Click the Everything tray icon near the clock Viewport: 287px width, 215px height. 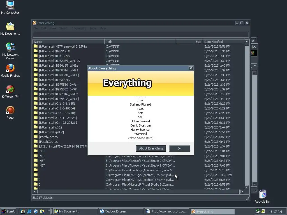[263, 211]
